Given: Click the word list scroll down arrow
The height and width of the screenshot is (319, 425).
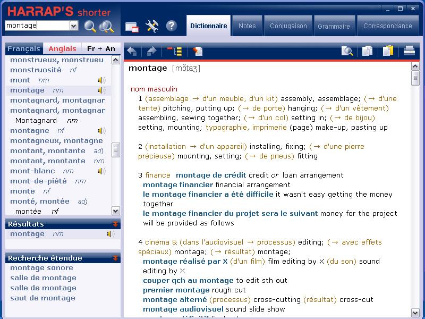Looking at the screenshot, I should click(x=116, y=211).
